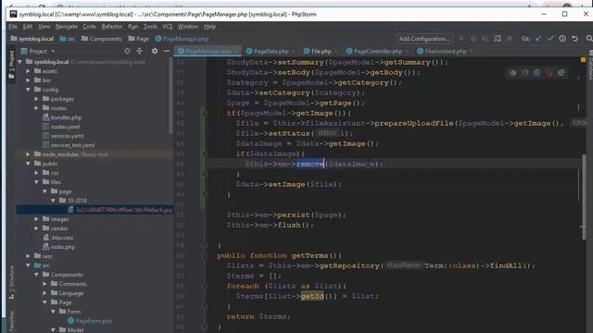The height and width of the screenshot is (333, 593).
Task: Open in Edge browser icon in editor
Action: (561, 73)
